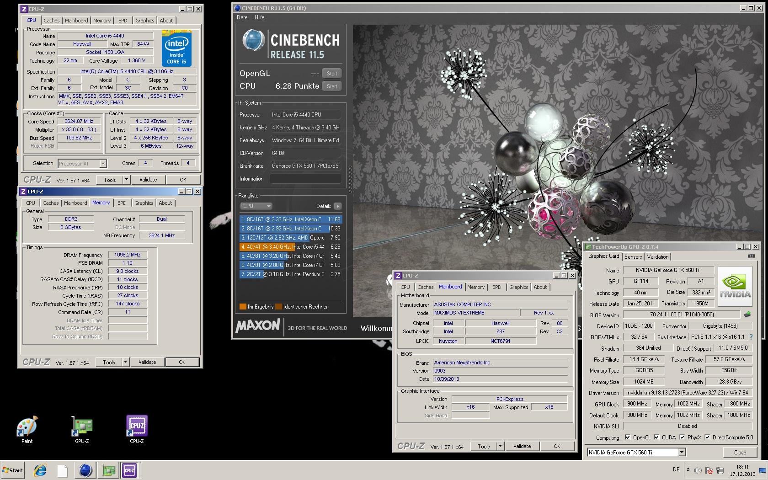Screen dimensions: 768x480
Task: Click the Bus Interface question mark icon
Action: point(751,337)
